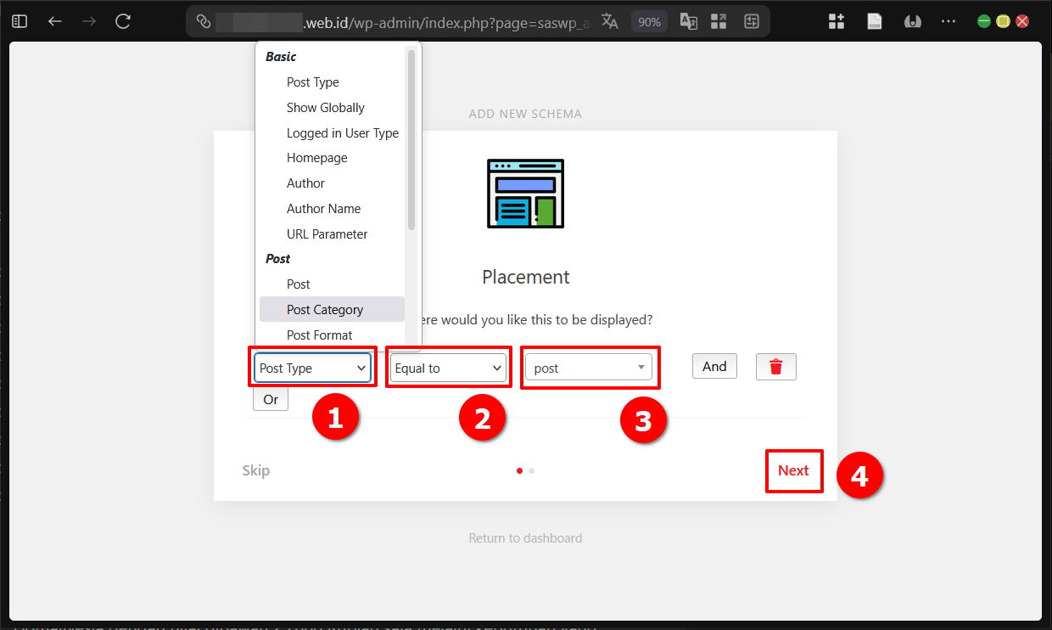Image resolution: width=1052 pixels, height=630 pixels.
Task: Click the back navigation arrow
Action: (x=54, y=21)
